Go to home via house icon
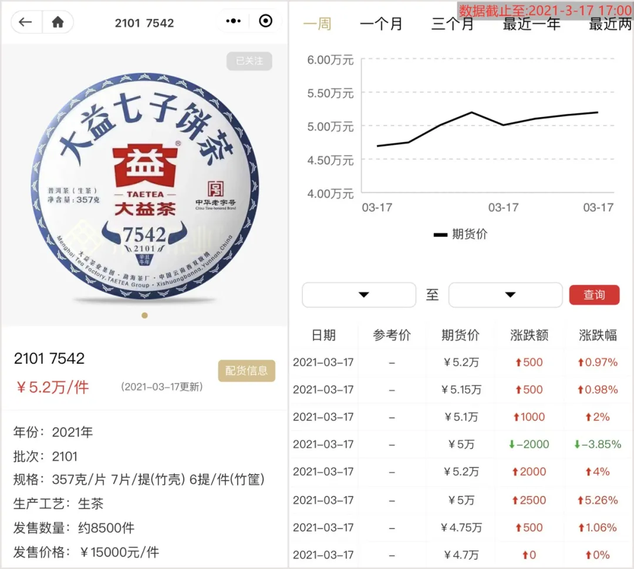634x569 pixels. click(58, 22)
